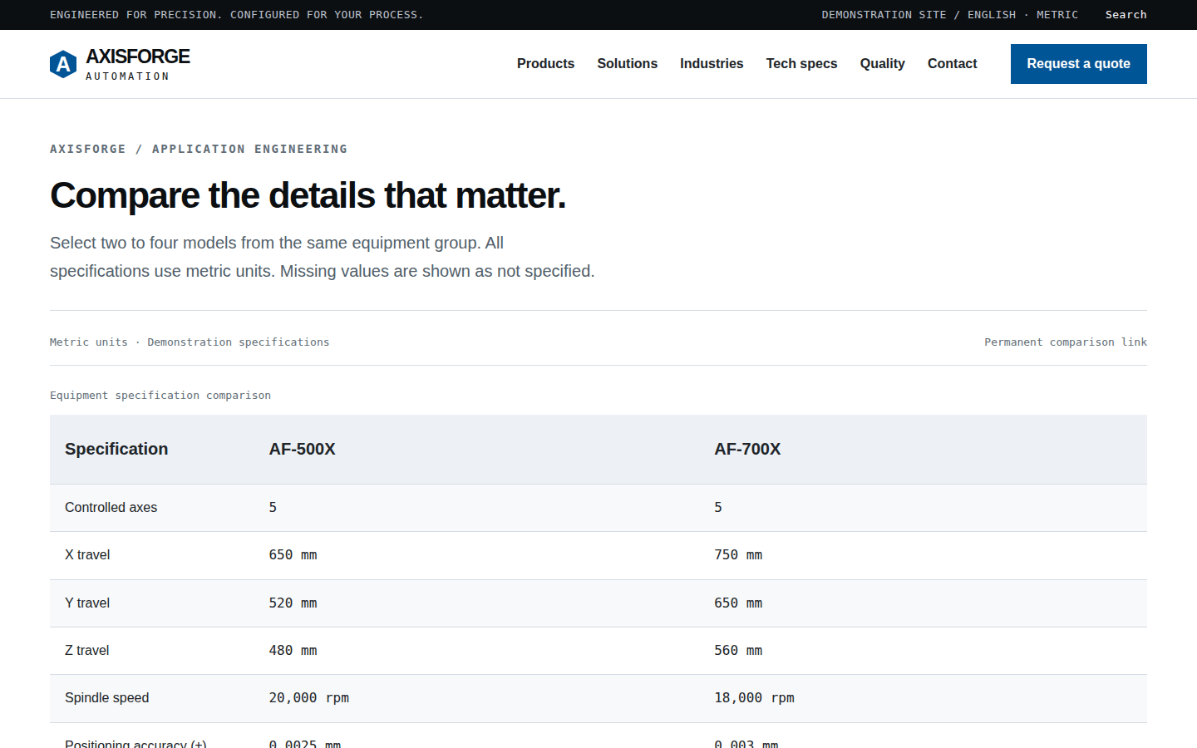Viewport: 1197px width, 748px height.
Task: Click the 480 mm Z travel value
Action: point(293,651)
